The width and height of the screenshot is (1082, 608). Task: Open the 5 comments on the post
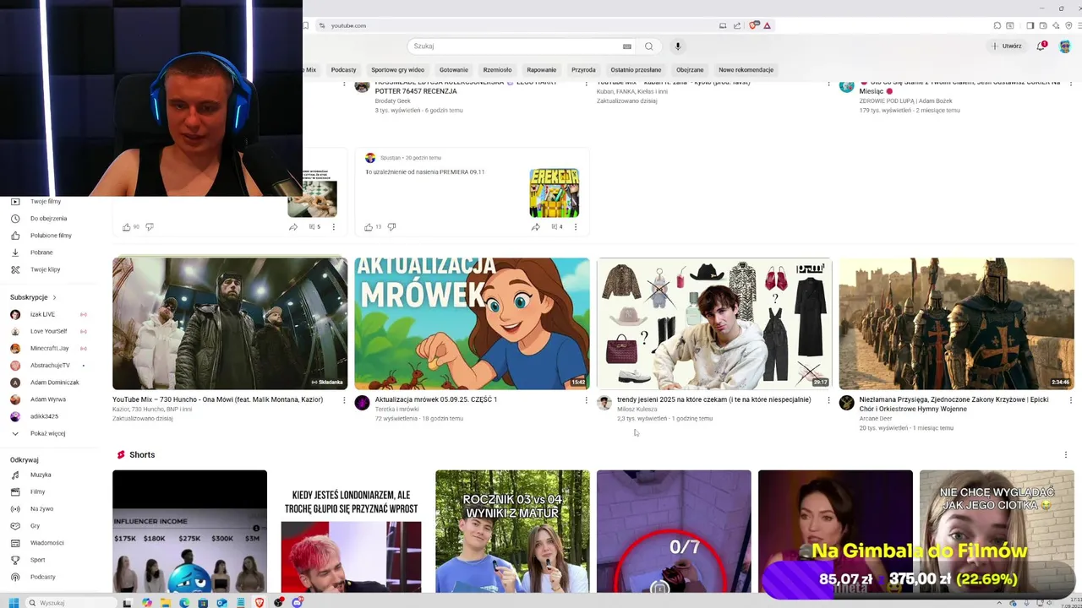(314, 226)
